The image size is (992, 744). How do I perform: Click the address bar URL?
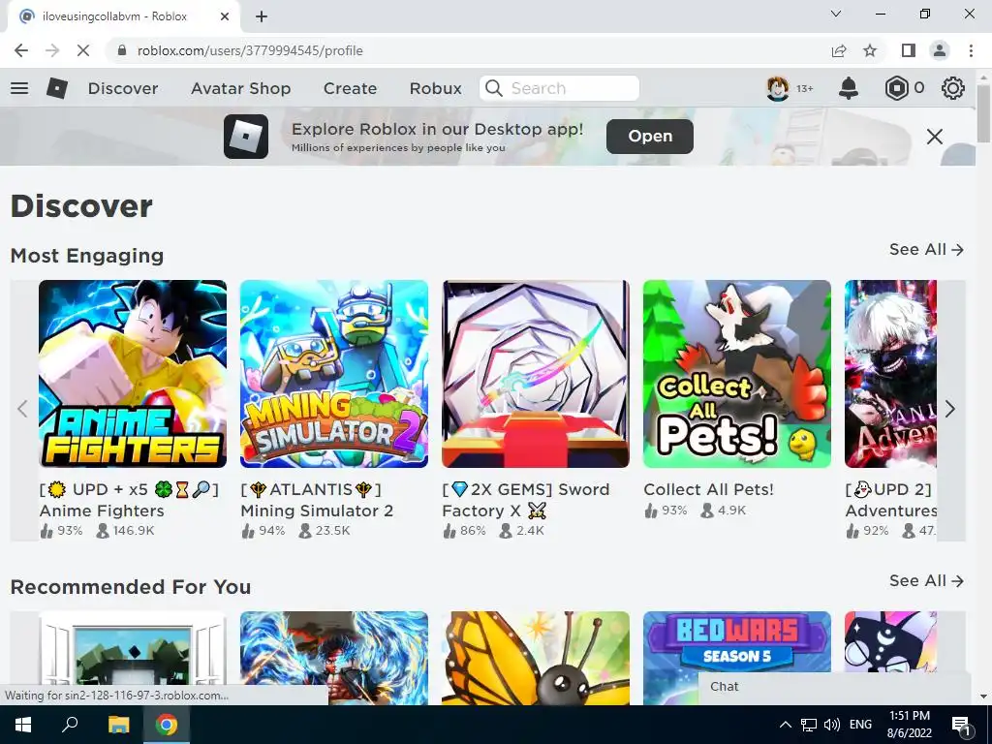click(250, 50)
